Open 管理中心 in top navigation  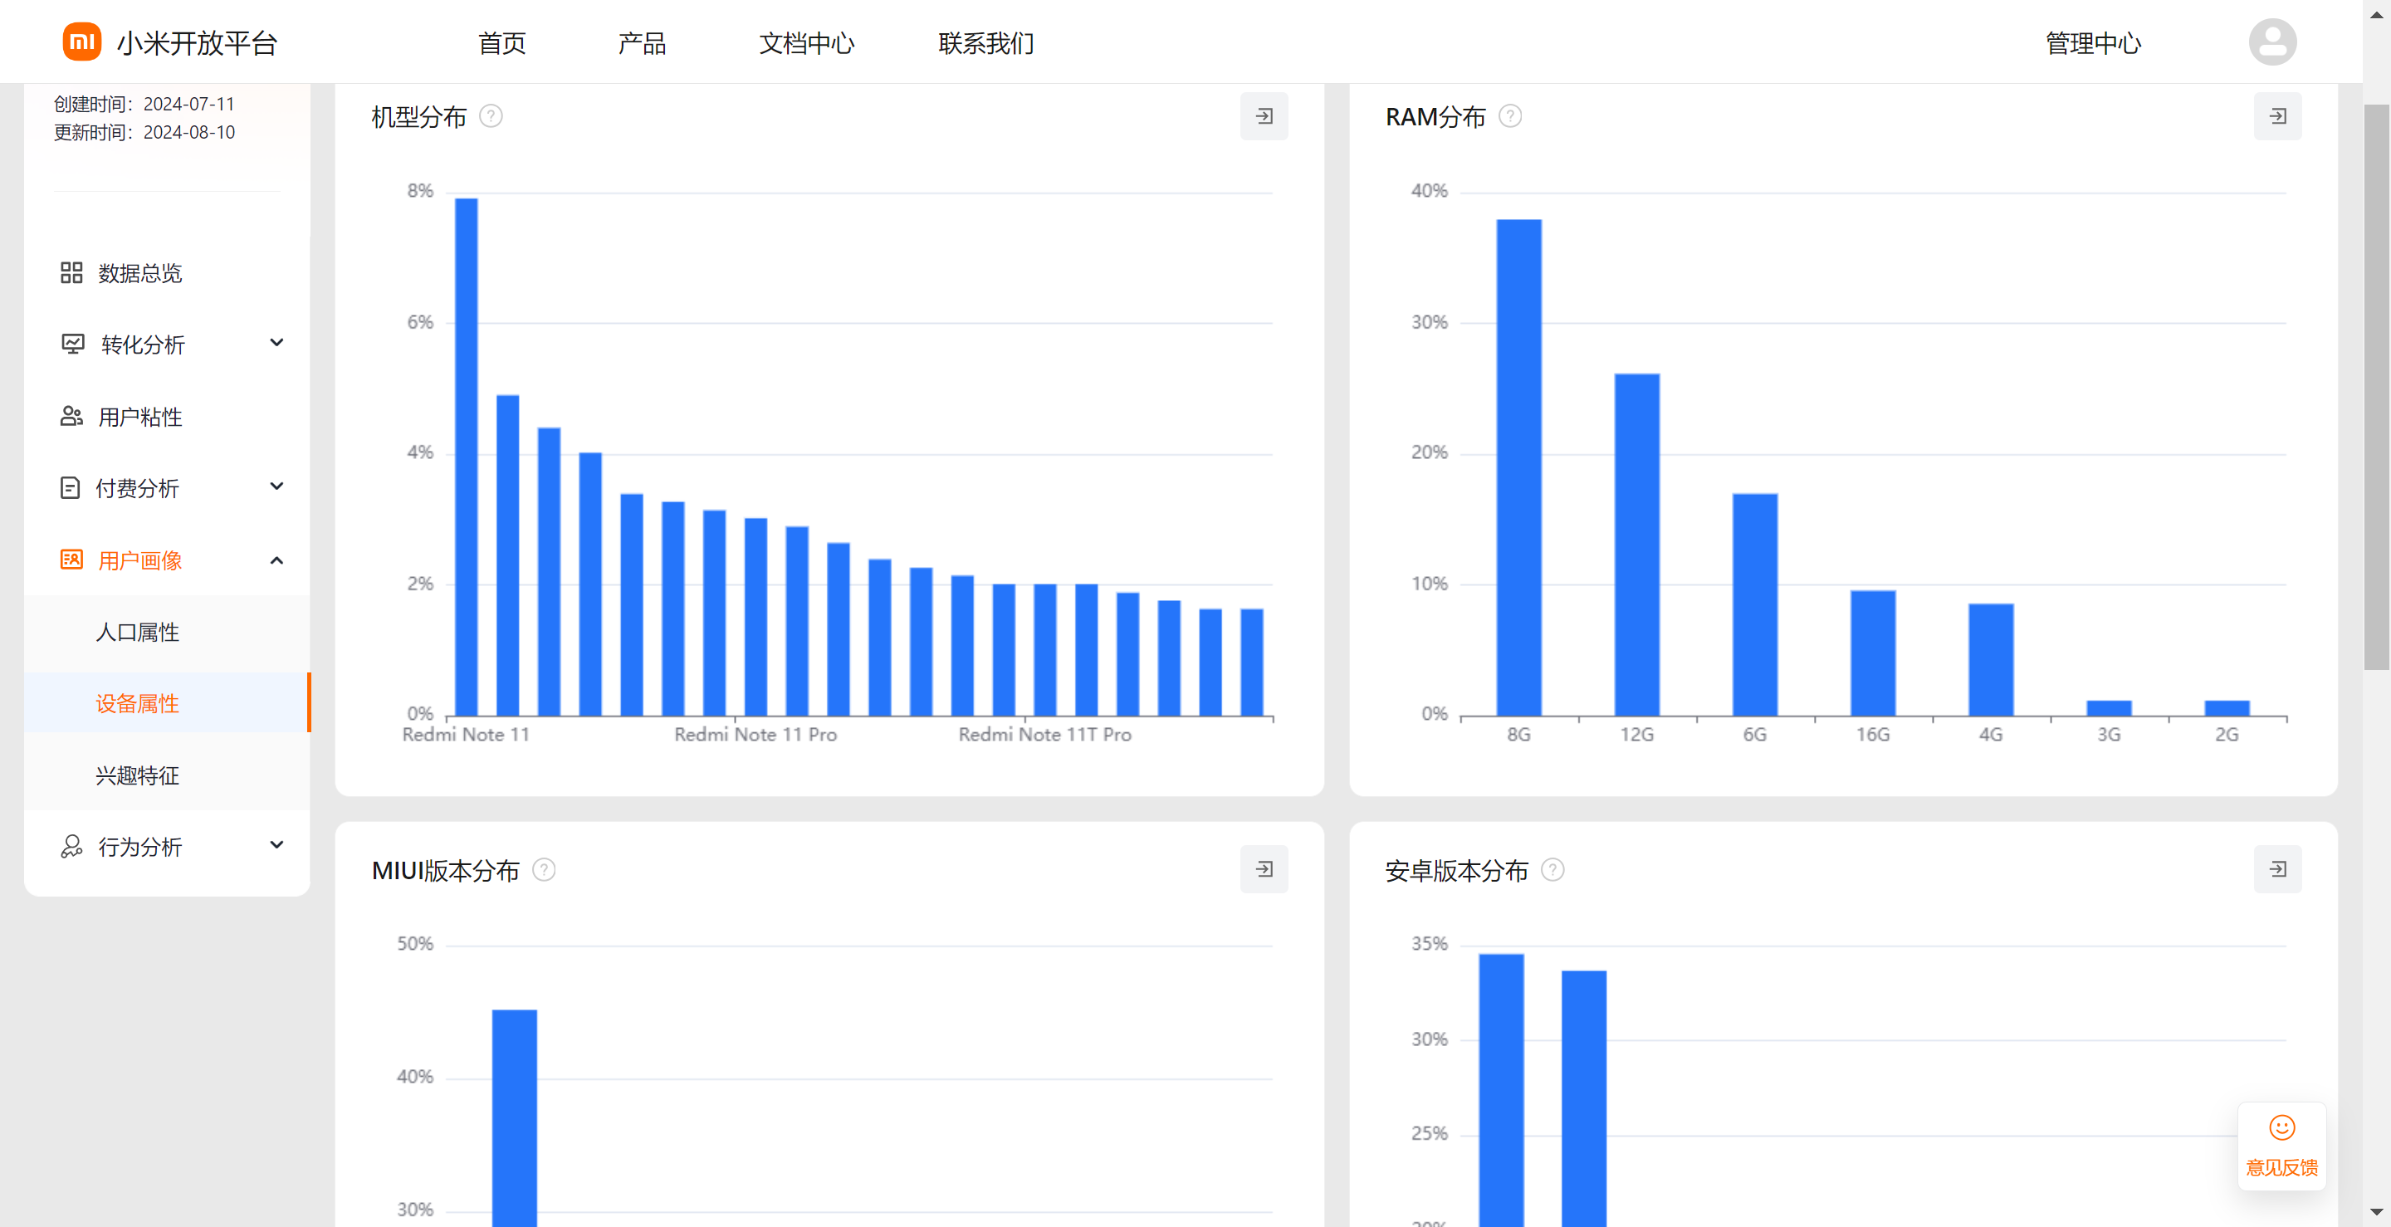pyautogui.click(x=2093, y=42)
